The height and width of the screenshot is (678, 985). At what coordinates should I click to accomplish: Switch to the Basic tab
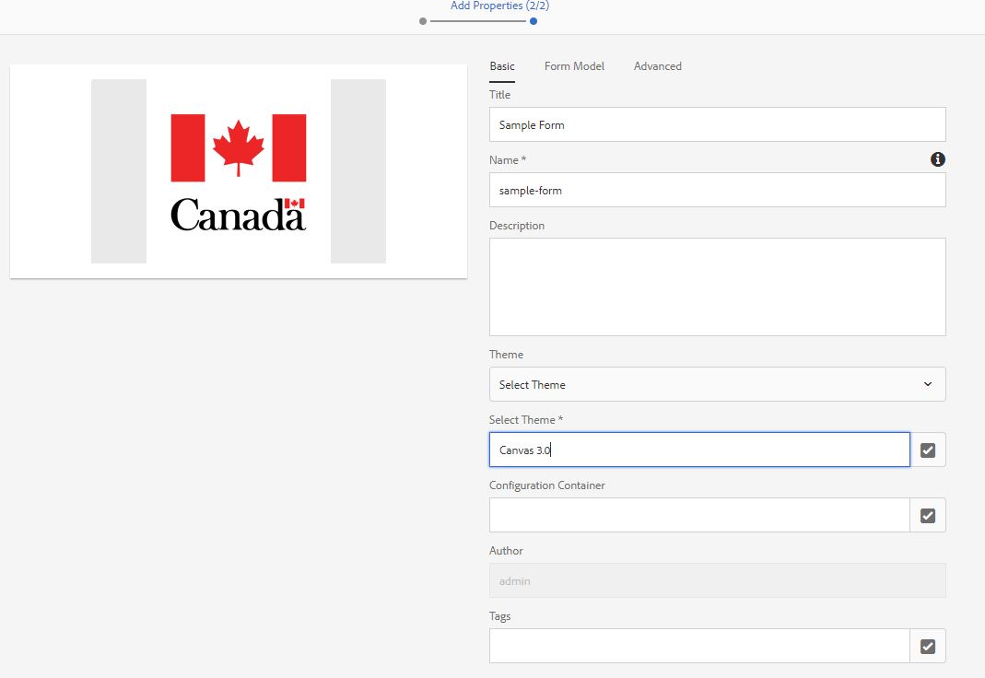[502, 66]
